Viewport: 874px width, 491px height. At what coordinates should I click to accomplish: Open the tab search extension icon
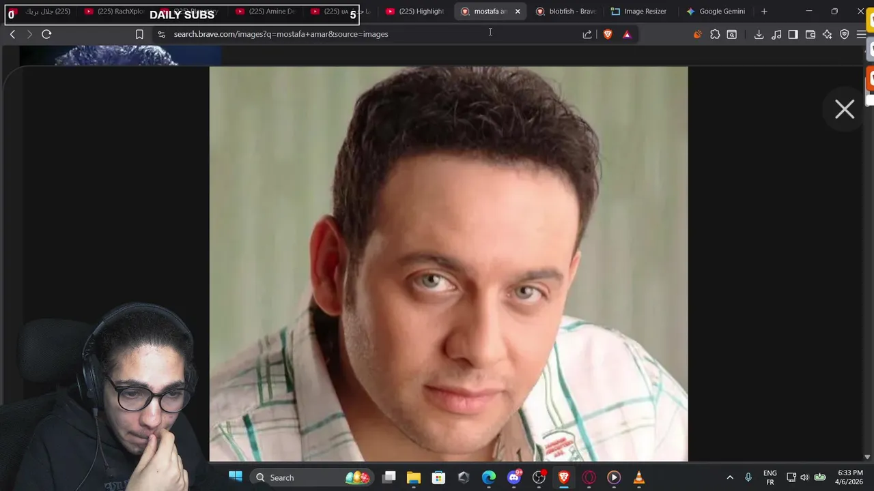(x=732, y=34)
